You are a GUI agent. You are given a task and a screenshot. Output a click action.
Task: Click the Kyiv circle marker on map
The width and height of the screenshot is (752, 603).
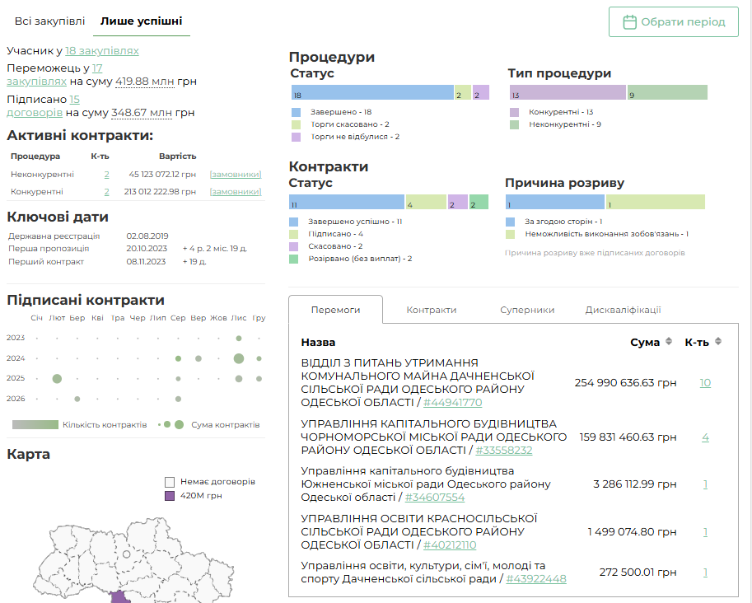click(x=126, y=554)
